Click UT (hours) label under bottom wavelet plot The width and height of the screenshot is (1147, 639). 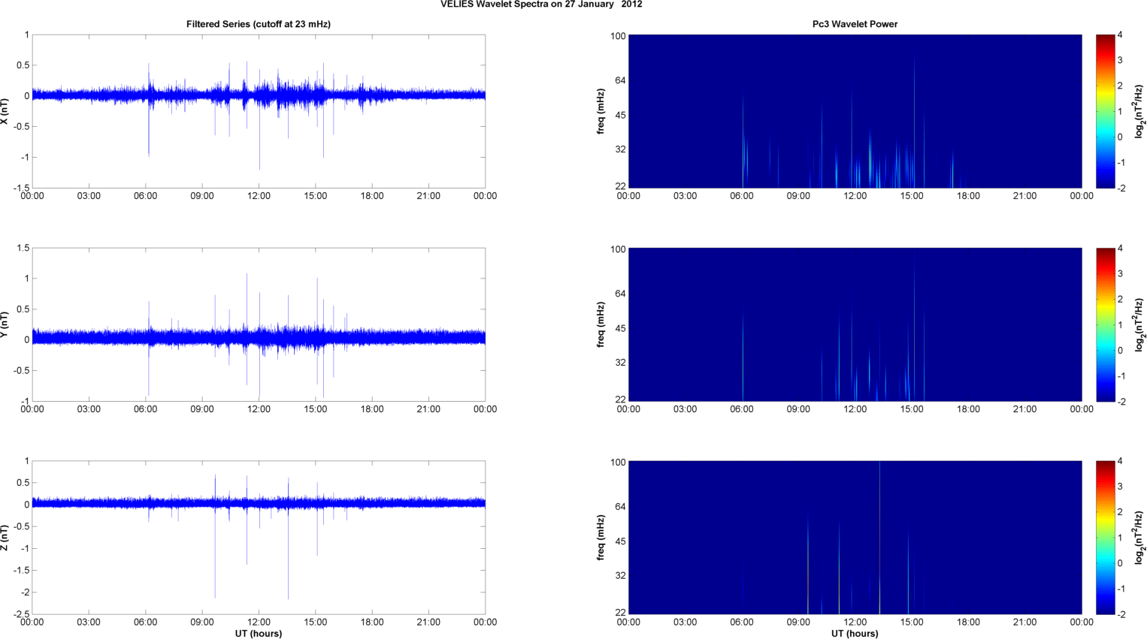(x=855, y=633)
